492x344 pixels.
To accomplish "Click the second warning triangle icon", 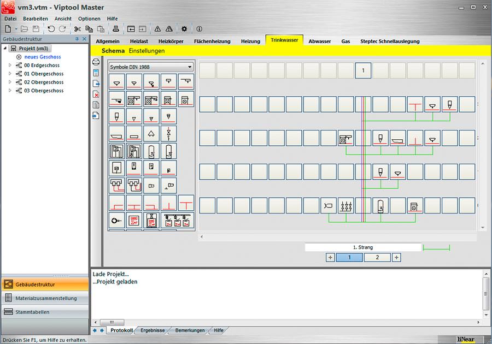I will 169,29.
